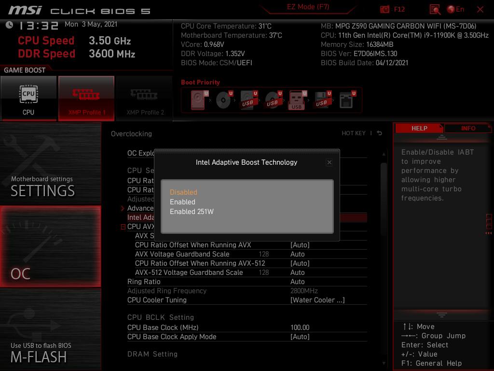
Task: Toggle XMP Profile 2
Action: pyautogui.click(x=145, y=99)
